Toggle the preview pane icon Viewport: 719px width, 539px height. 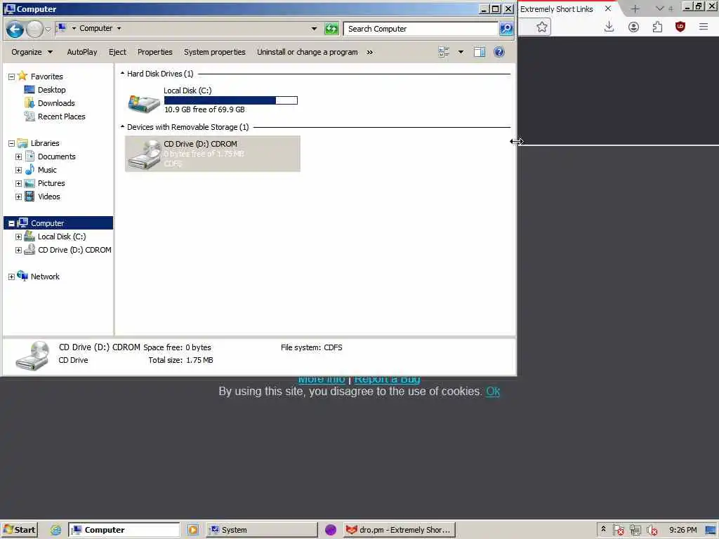[x=480, y=52]
